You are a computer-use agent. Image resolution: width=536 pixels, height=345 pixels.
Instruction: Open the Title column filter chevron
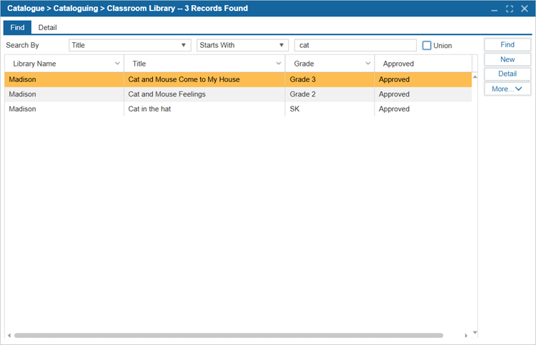pyautogui.click(x=279, y=64)
